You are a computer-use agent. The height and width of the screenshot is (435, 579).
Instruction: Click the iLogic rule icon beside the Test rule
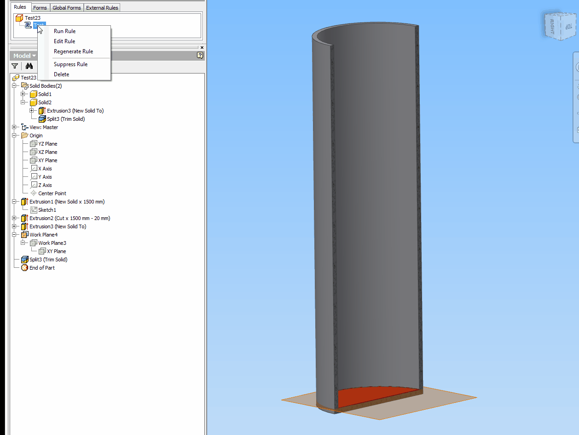(x=27, y=25)
